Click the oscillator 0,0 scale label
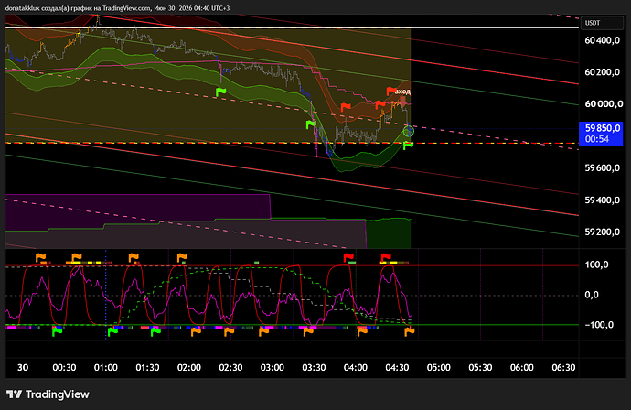The width and height of the screenshot is (631, 410). coord(592,295)
